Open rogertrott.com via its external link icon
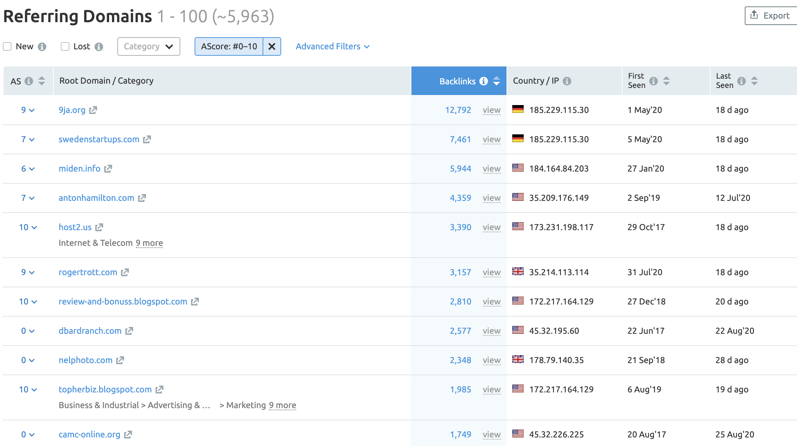This screenshot has height=446, width=797. coord(125,272)
